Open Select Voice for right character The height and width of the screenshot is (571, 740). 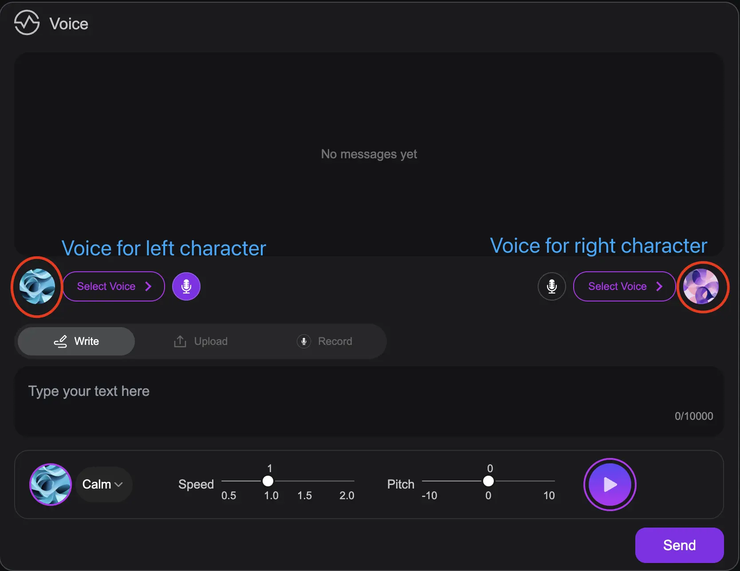(624, 286)
